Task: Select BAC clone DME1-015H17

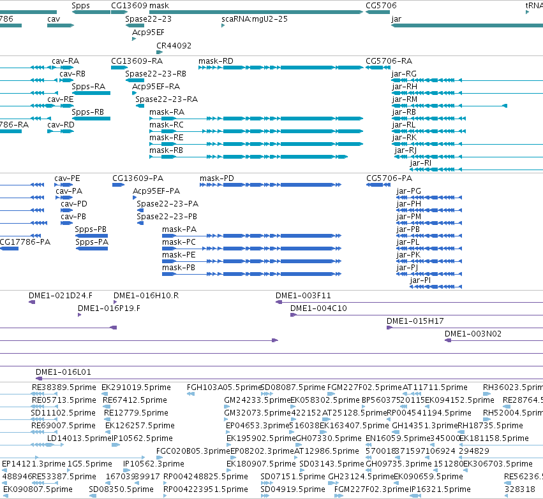Action: [x=465, y=328]
